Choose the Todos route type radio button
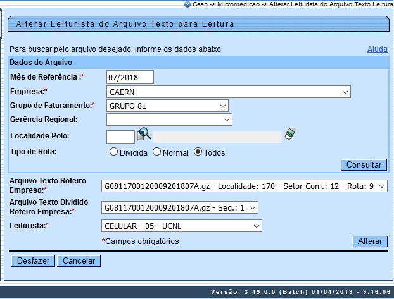The image size is (394, 299). tap(198, 152)
